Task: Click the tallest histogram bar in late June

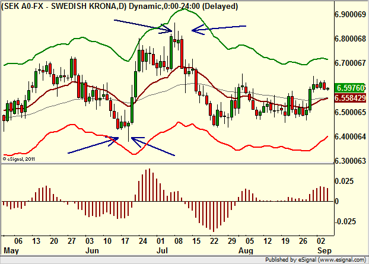Action: point(149,185)
